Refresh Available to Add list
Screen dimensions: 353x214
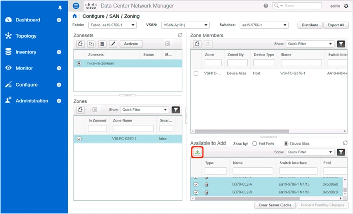[345, 143]
